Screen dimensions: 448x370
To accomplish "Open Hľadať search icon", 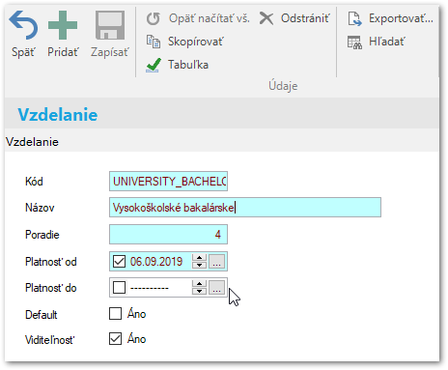I will (354, 43).
